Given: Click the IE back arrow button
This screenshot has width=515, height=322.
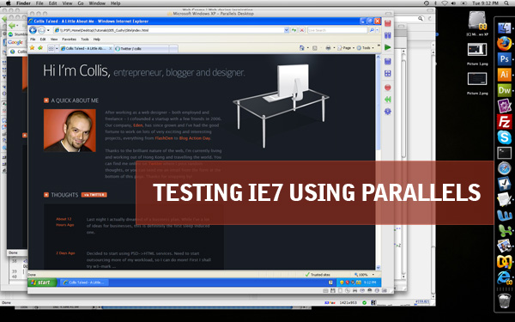Looking at the screenshot, I should pyautogui.click(x=33, y=30).
